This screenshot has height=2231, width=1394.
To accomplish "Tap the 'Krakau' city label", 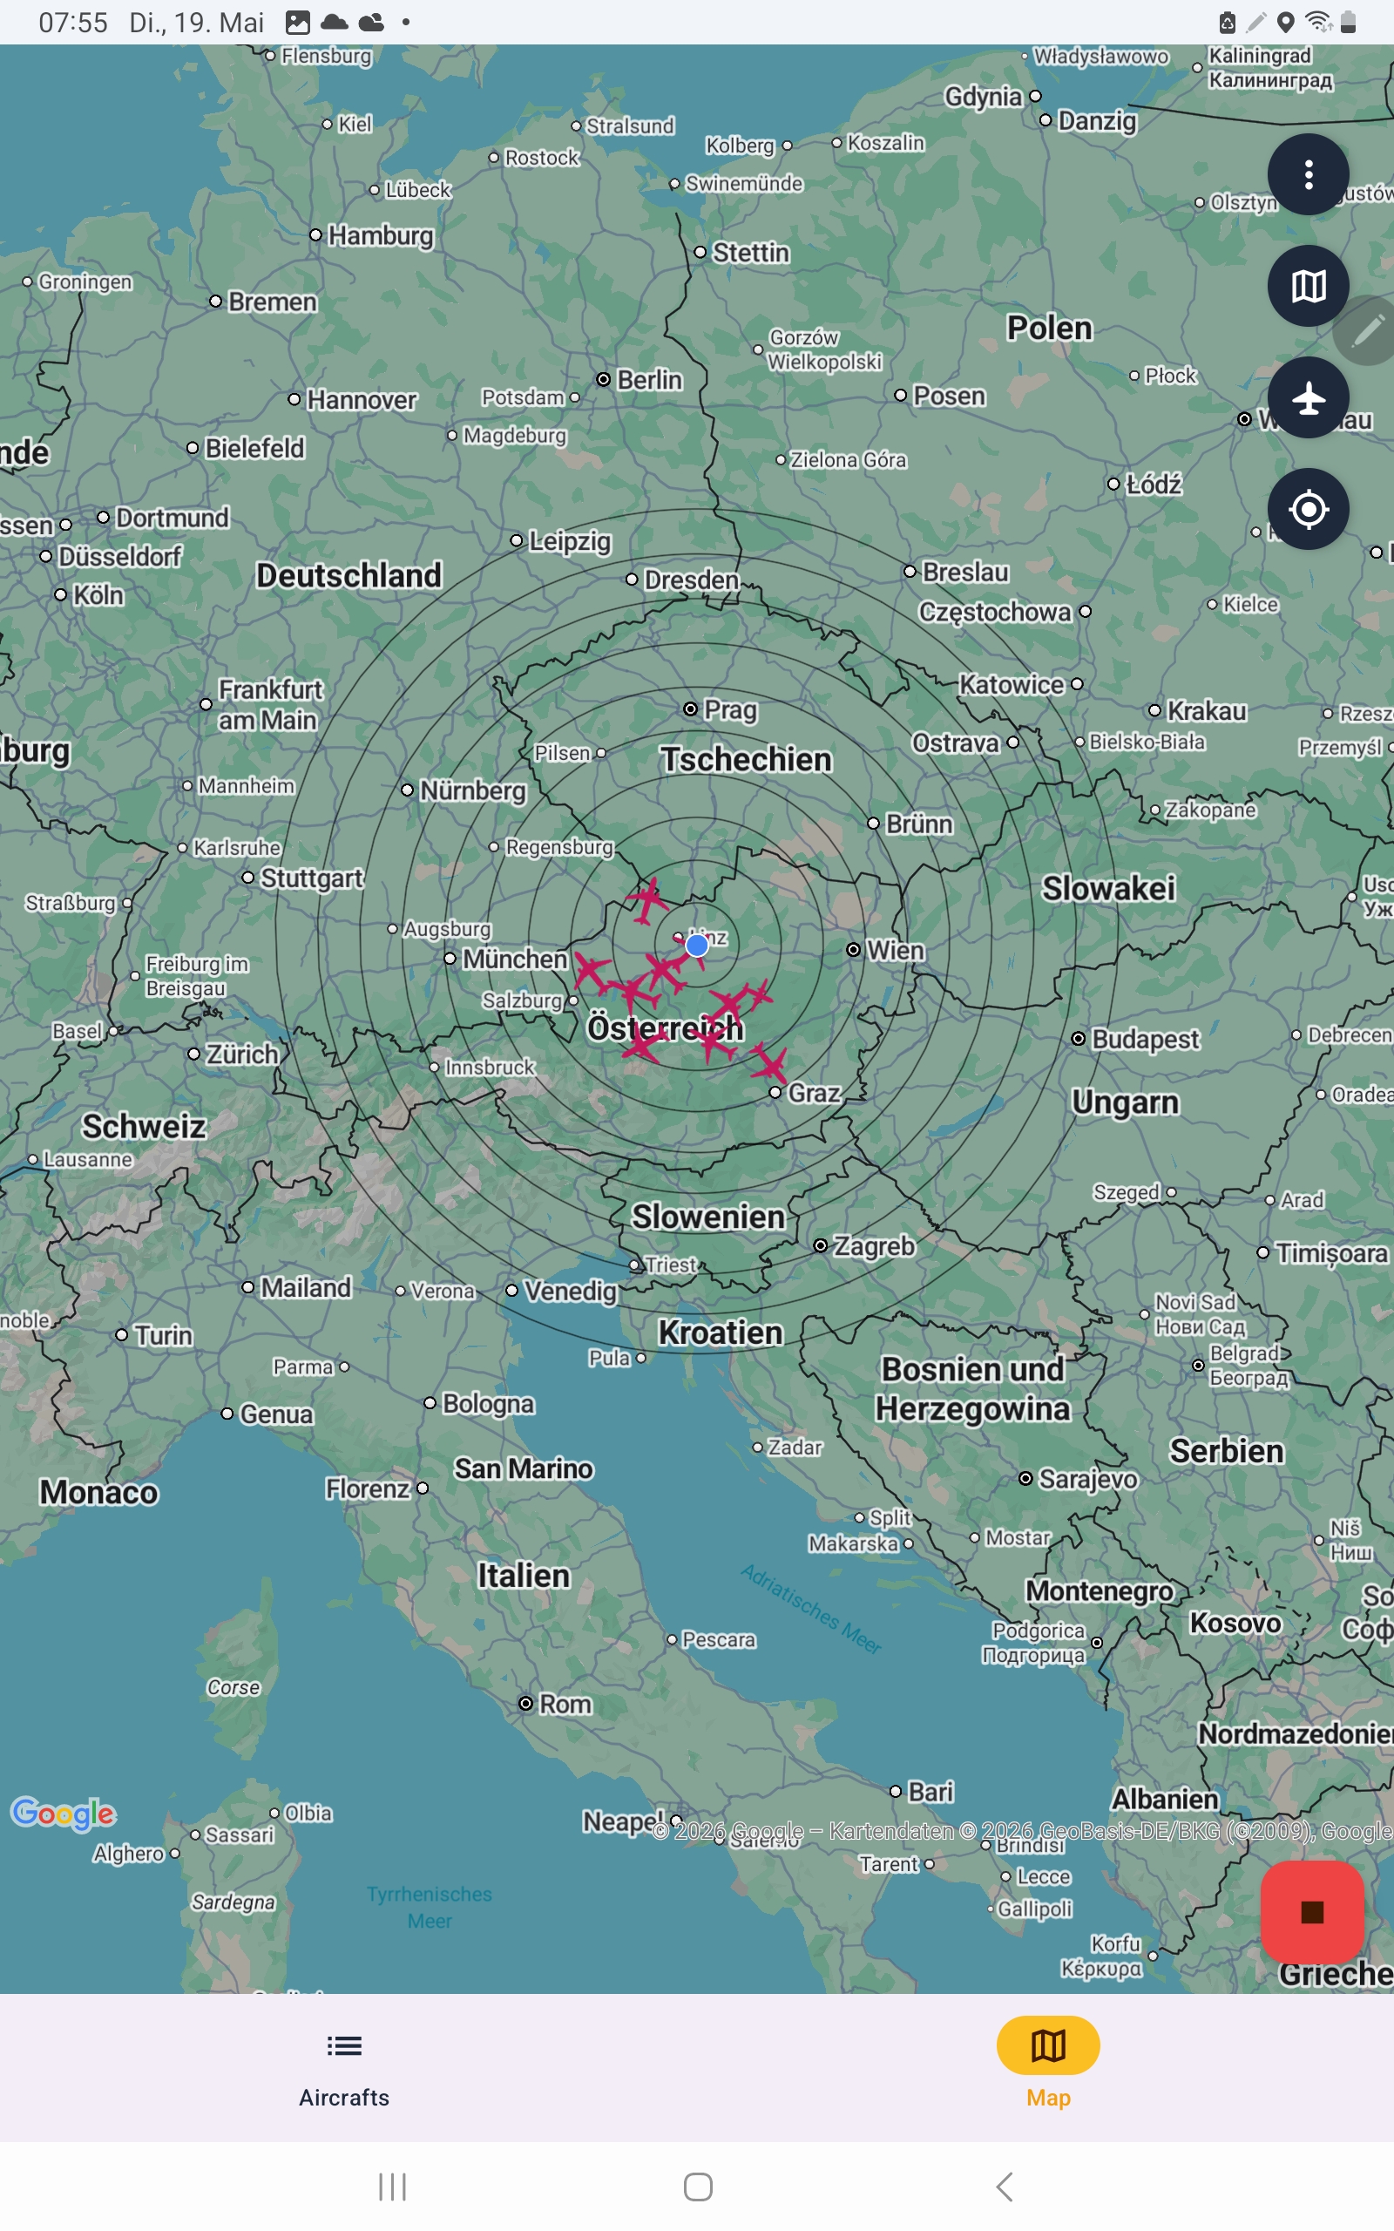I will (1207, 711).
